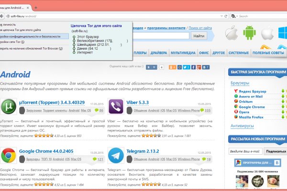
Task: Open the Orbitum download link
Action: (246, 102)
